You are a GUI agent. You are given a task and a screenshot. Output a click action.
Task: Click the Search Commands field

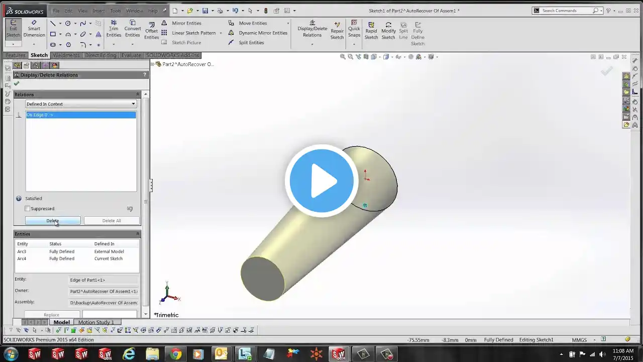tap(566, 11)
